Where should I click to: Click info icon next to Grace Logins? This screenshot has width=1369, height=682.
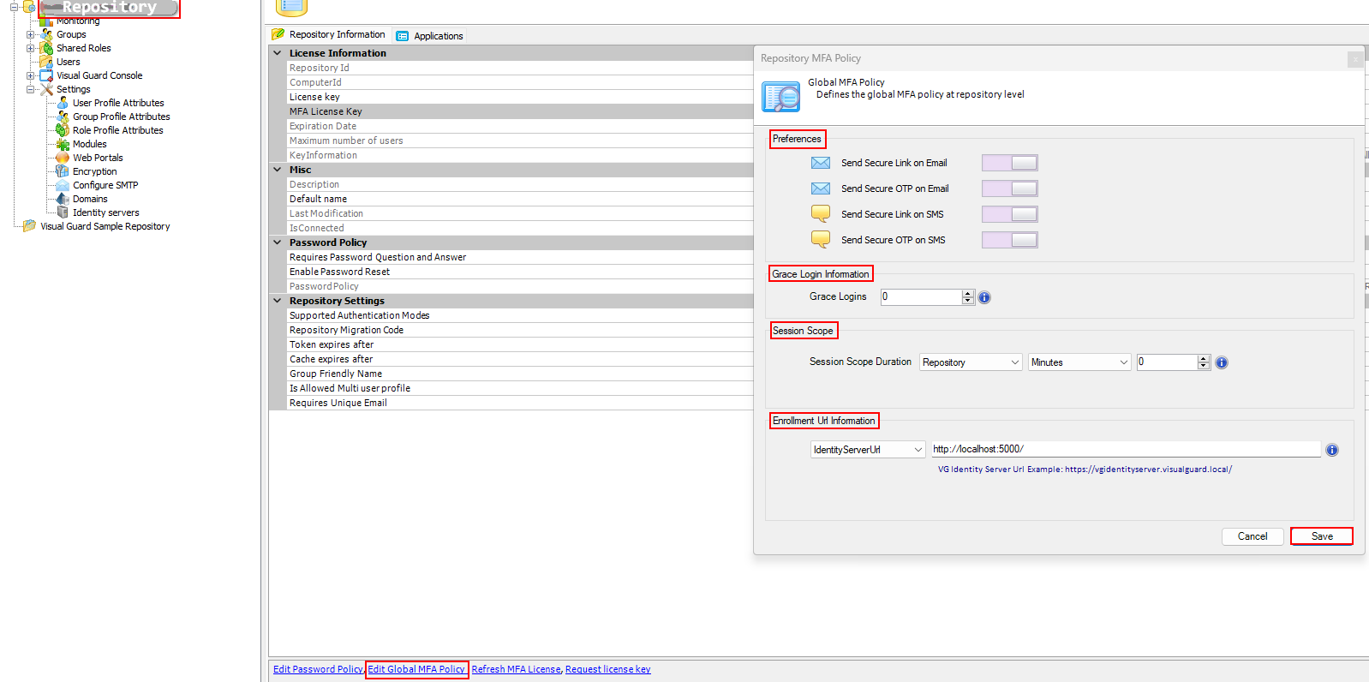point(984,297)
